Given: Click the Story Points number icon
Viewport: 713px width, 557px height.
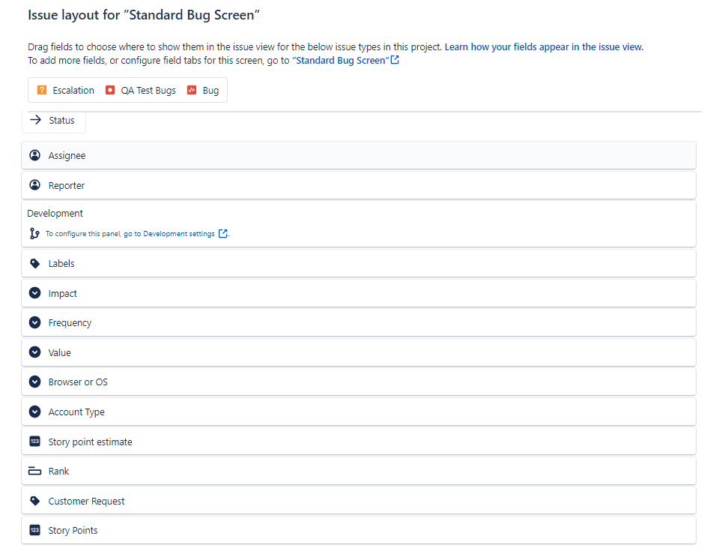Looking at the screenshot, I should [34, 531].
